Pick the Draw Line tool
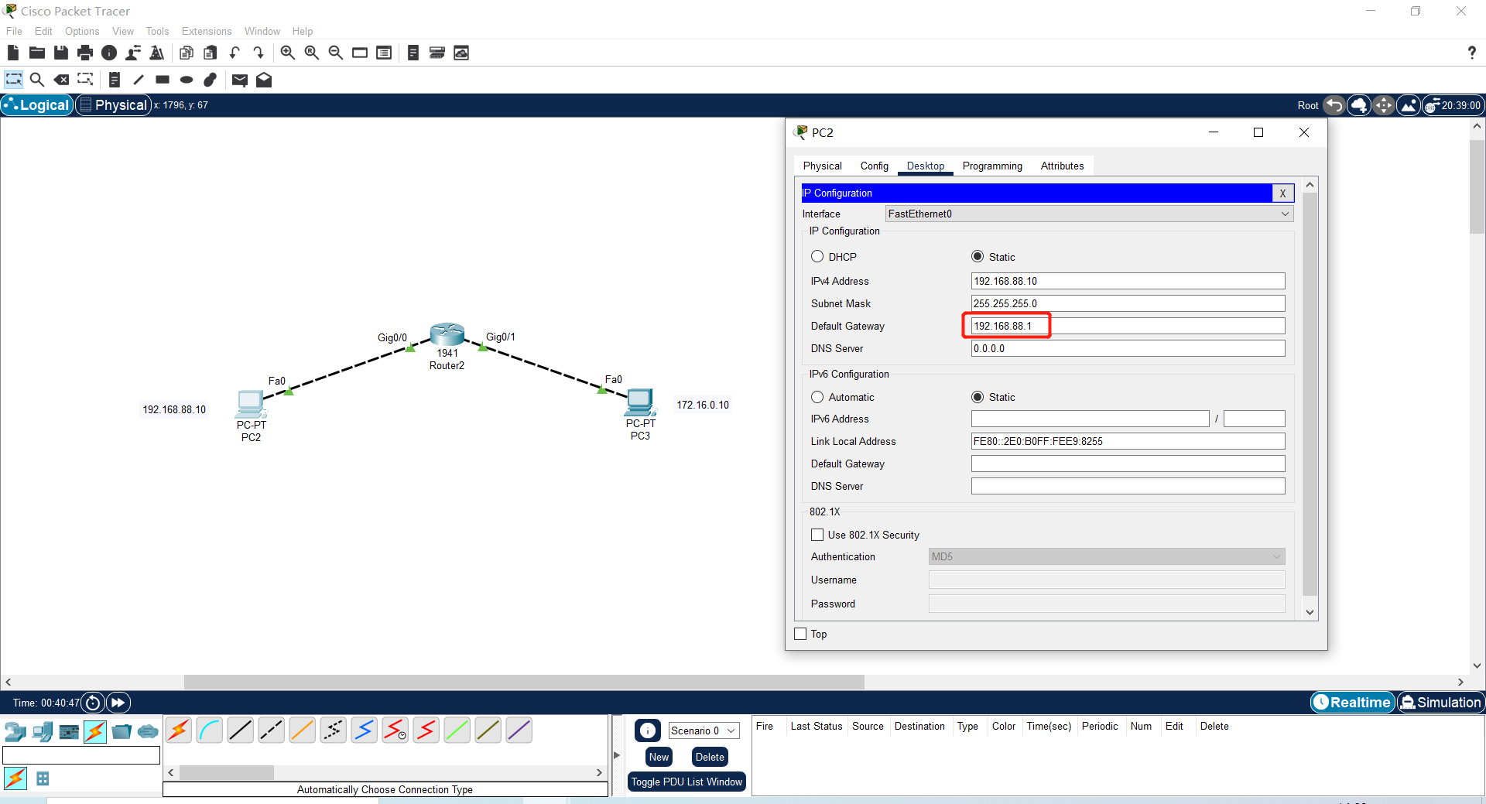1486x804 pixels. (x=139, y=80)
